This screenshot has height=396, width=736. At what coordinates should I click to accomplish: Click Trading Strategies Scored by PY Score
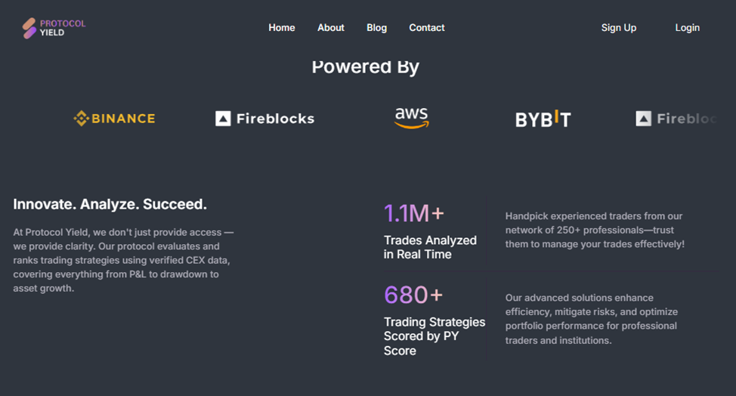[x=434, y=336]
